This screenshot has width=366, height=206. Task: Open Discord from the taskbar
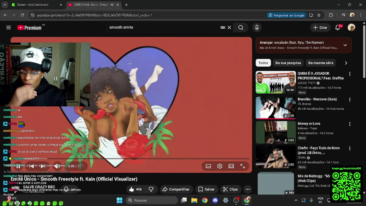click(x=215, y=200)
